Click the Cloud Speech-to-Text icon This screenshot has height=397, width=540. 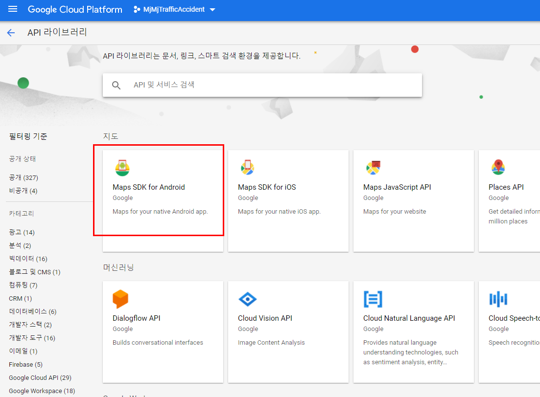498,299
